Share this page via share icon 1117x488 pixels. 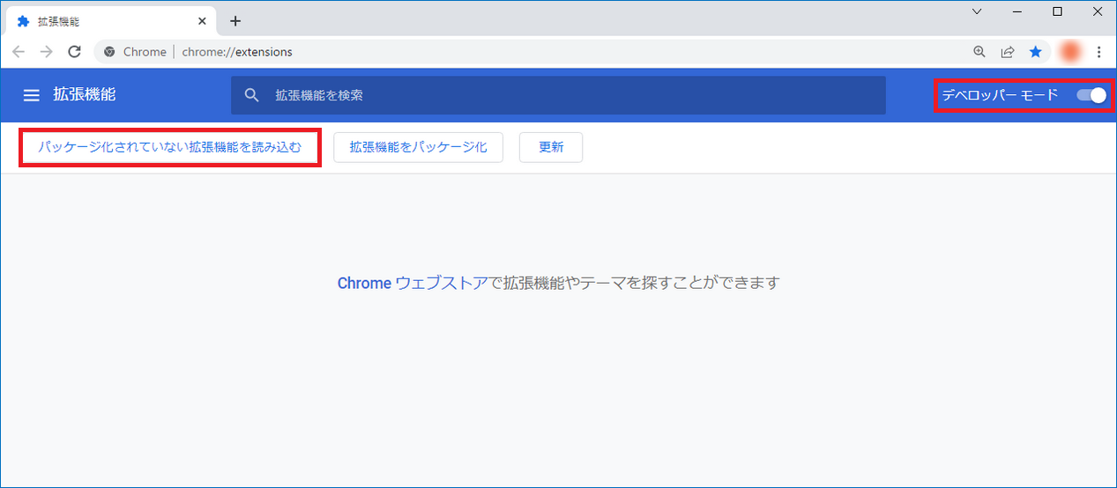[1008, 52]
